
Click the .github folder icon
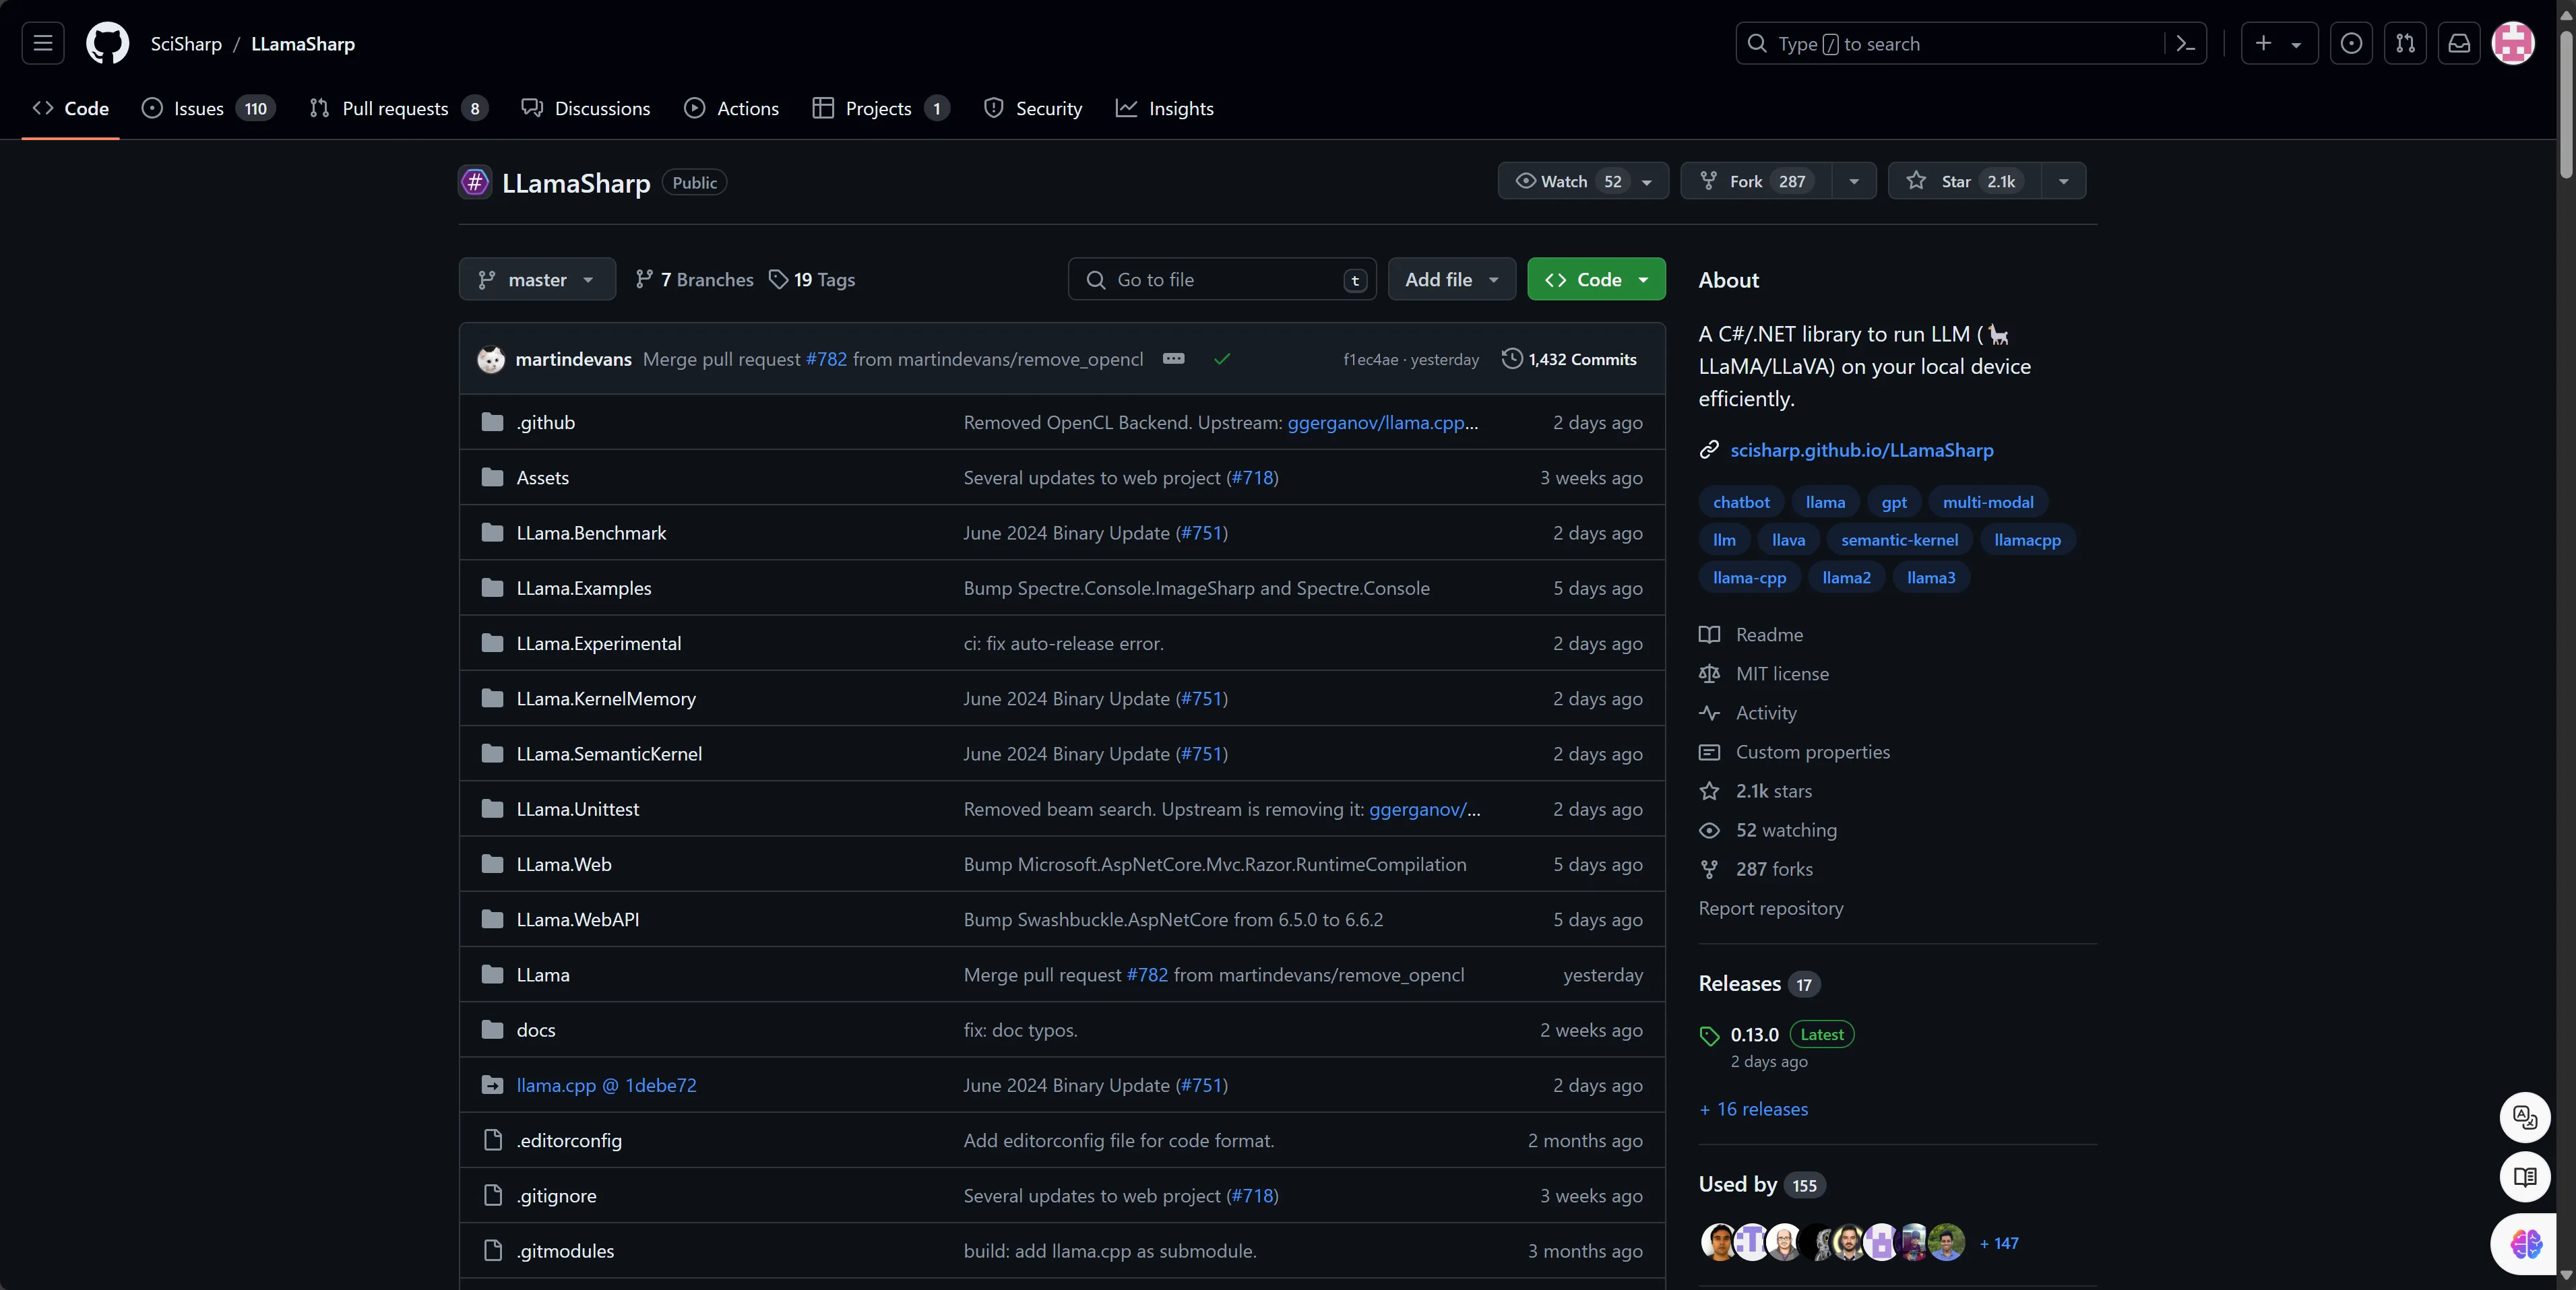[x=492, y=422]
